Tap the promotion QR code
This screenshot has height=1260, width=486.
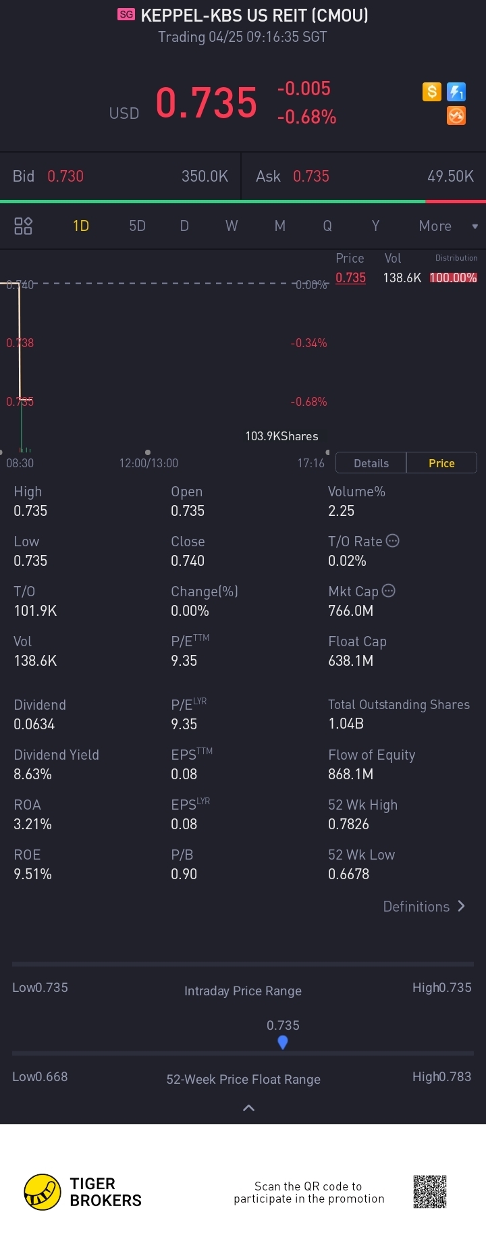click(430, 1192)
